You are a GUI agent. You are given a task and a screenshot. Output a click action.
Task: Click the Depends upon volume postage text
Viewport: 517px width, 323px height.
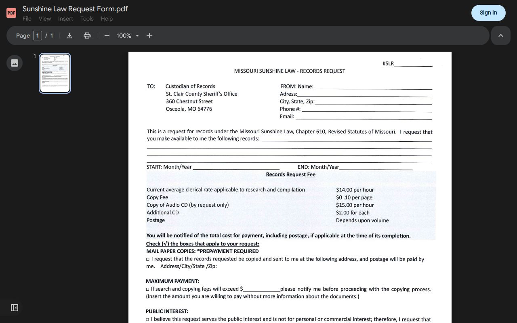362,220
